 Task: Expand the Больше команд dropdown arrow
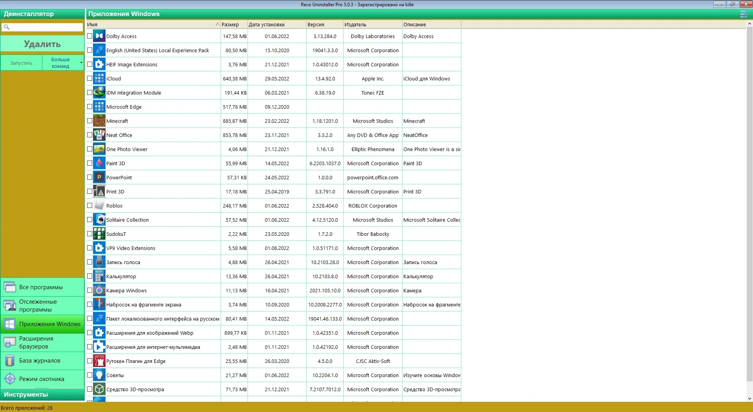[81, 63]
